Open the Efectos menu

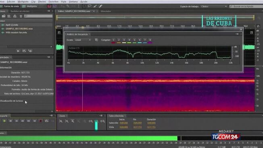click(42, 2)
